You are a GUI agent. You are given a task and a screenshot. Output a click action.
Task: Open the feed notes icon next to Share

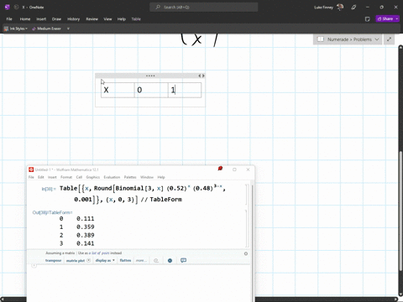click(368, 19)
